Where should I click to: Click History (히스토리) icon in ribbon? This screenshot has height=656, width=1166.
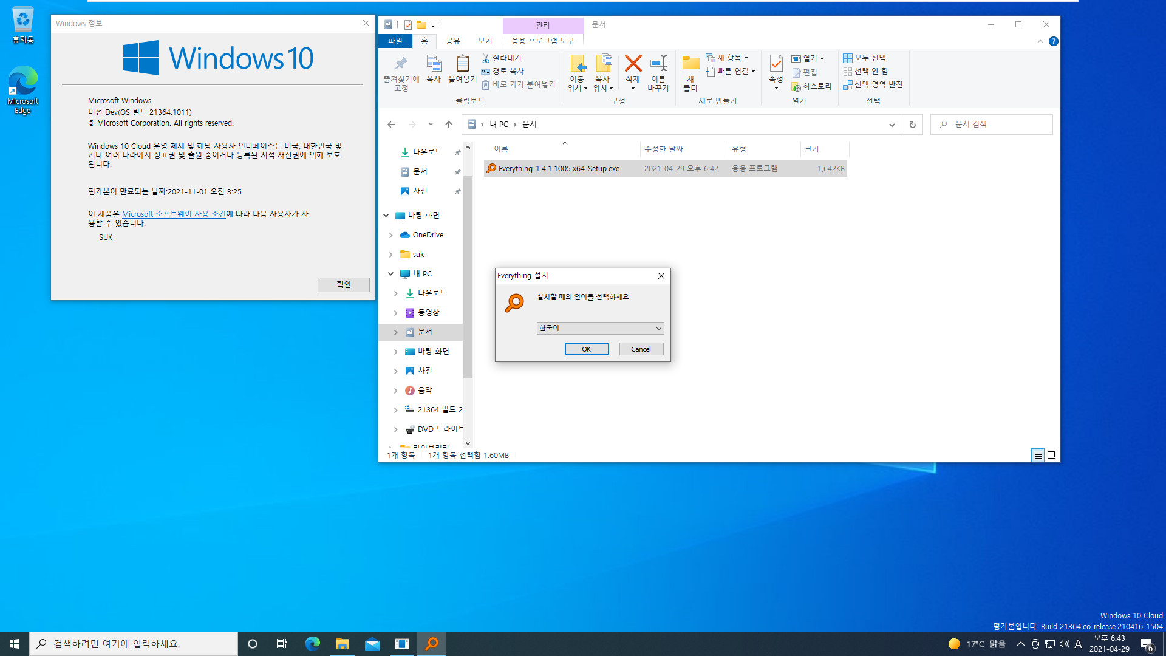pos(796,87)
